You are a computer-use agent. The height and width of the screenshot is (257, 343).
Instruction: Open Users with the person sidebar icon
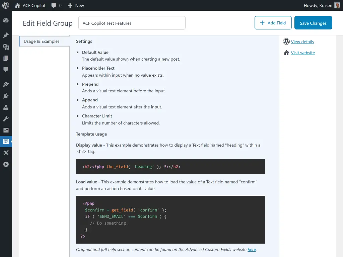pyautogui.click(x=6, y=108)
